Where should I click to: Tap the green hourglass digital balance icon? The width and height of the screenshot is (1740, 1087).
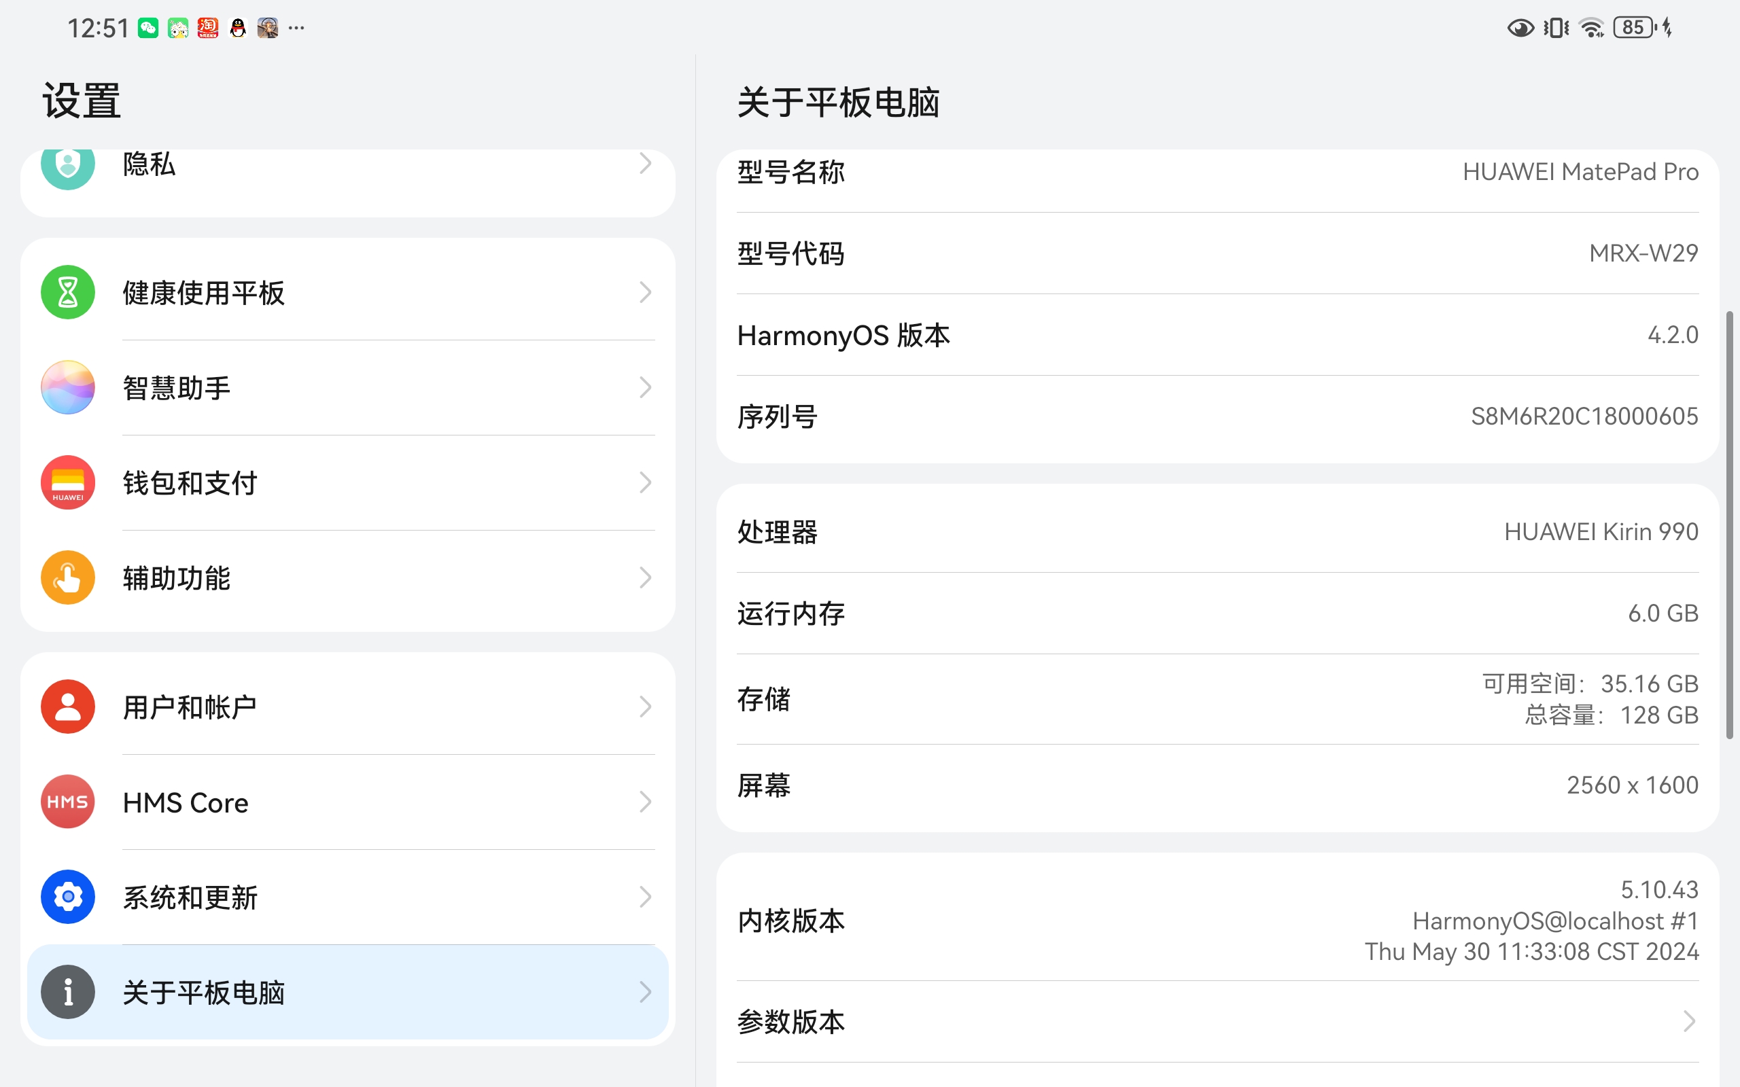pos(67,293)
